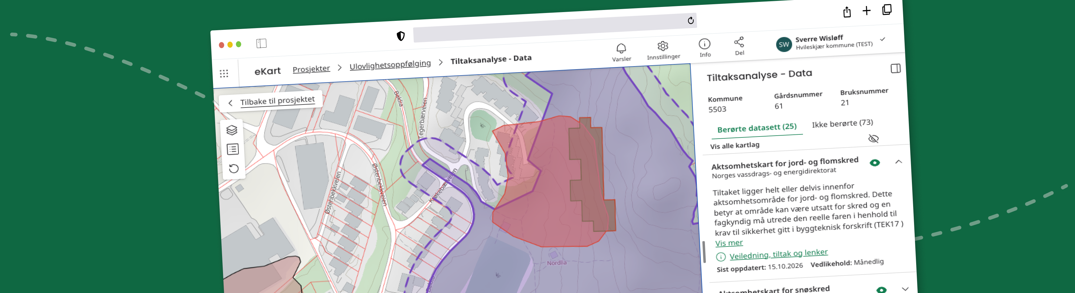Toggle the browser sidebar icon
Screen dimensions: 1075x293
(x=261, y=43)
